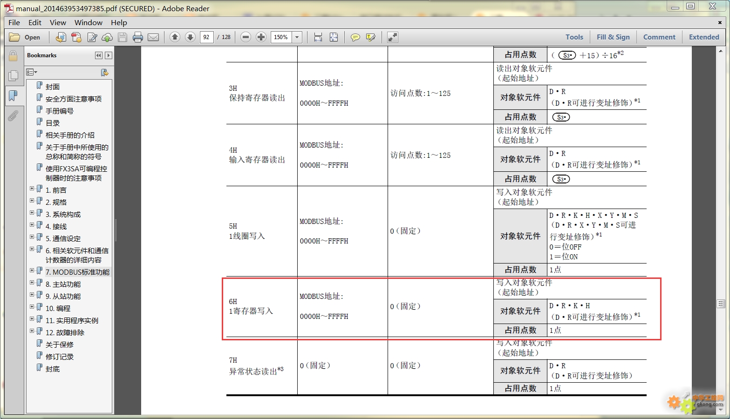Zoom out with the minus button
The width and height of the screenshot is (730, 419).
click(x=246, y=37)
